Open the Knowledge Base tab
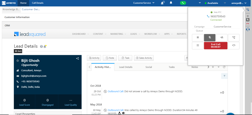 click(x=11, y=9)
